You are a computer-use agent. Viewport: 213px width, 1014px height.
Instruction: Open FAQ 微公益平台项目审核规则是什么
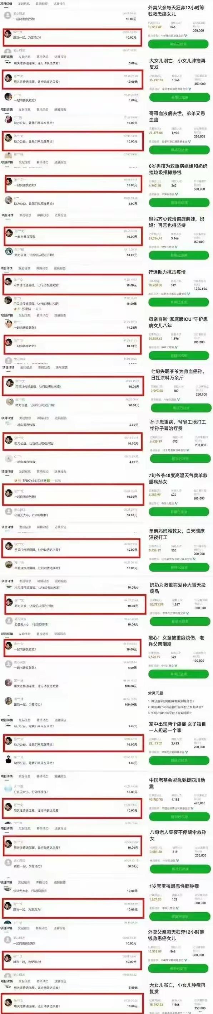171,701
